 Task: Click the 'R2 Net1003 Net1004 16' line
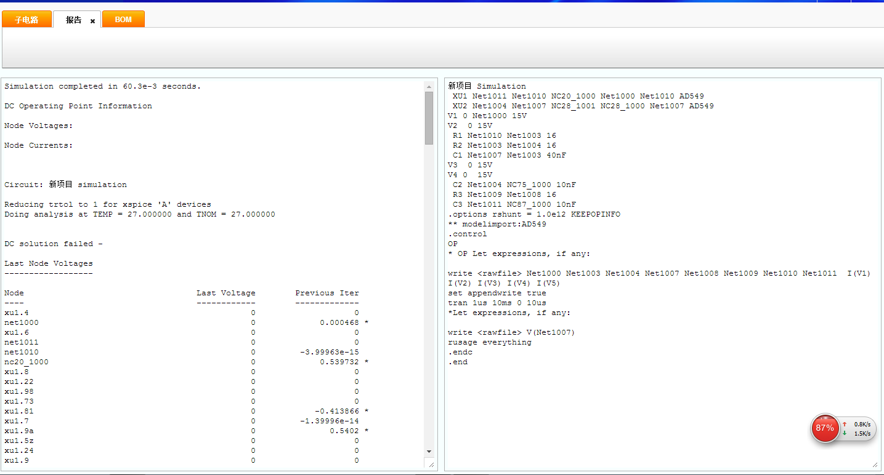pyautogui.click(x=505, y=145)
